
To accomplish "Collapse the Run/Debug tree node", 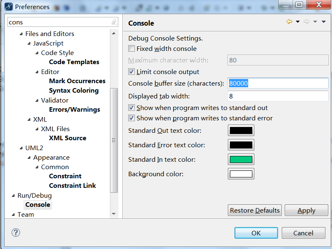I will [x=13, y=196].
